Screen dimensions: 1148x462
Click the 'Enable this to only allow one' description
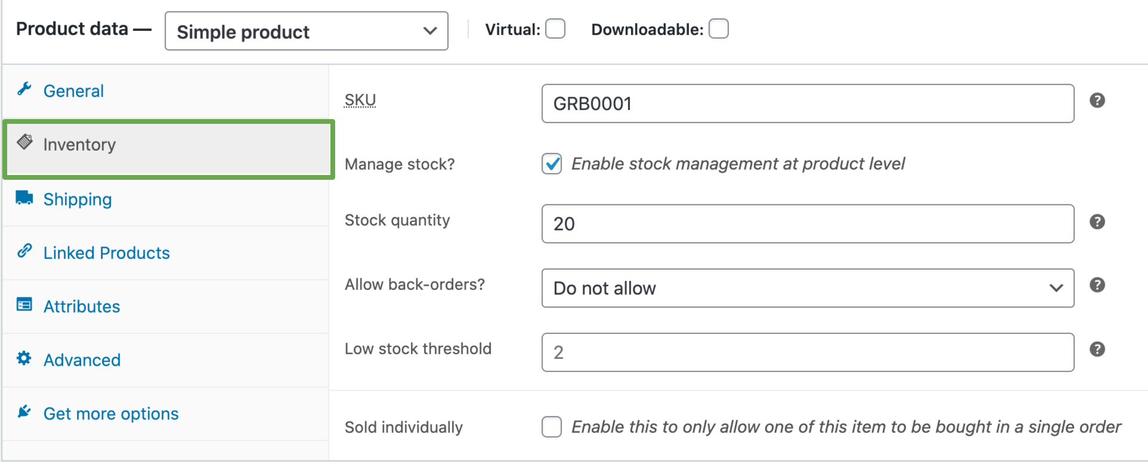point(846,427)
